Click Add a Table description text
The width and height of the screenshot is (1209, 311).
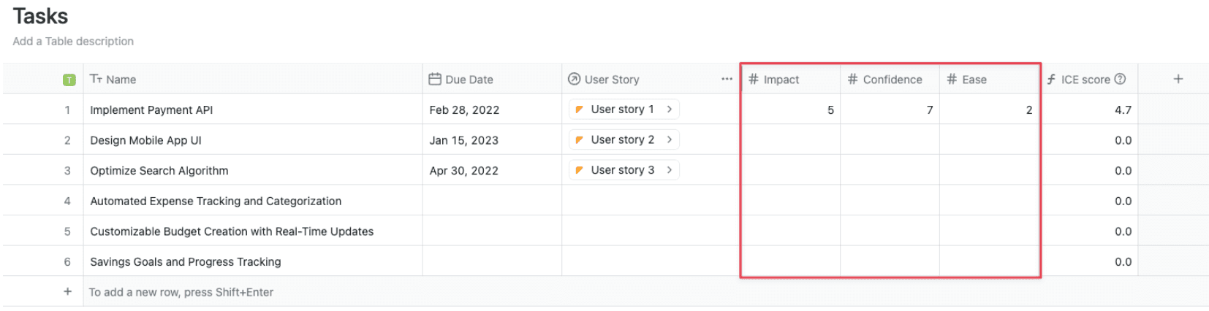point(73,42)
